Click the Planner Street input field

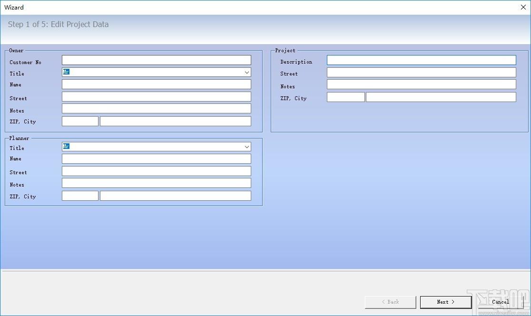click(157, 171)
